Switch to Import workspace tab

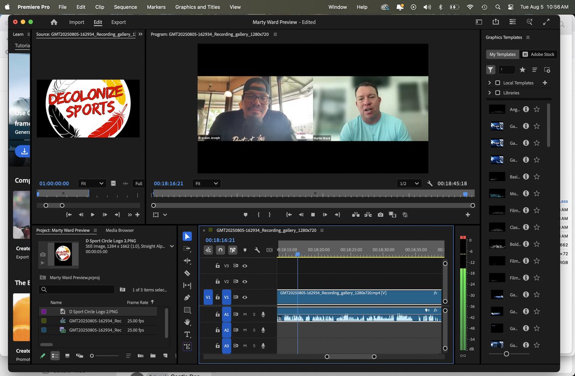pos(77,22)
